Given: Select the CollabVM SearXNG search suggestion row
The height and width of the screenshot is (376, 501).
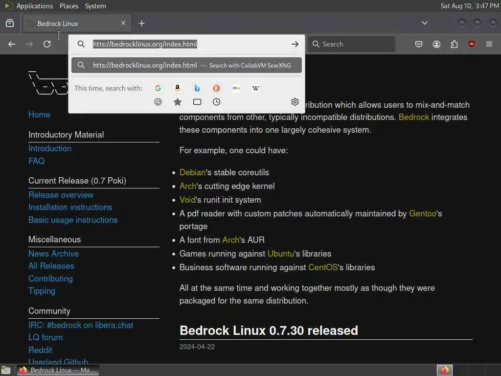Looking at the screenshot, I should point(186,65).
